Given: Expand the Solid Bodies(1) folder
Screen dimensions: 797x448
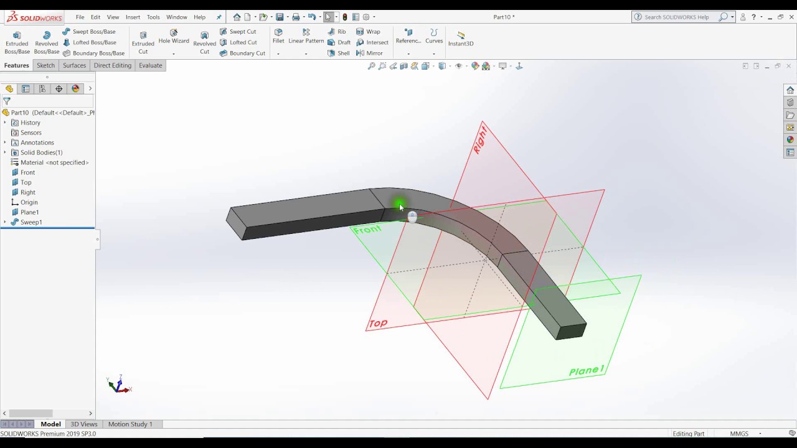Looking at the screenshot, I should (x=5, y=152).
